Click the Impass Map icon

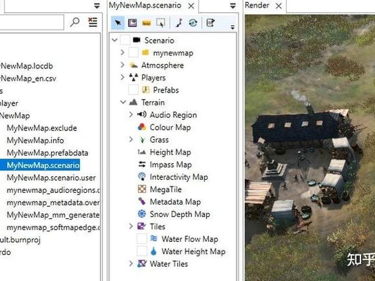point(142,164)
